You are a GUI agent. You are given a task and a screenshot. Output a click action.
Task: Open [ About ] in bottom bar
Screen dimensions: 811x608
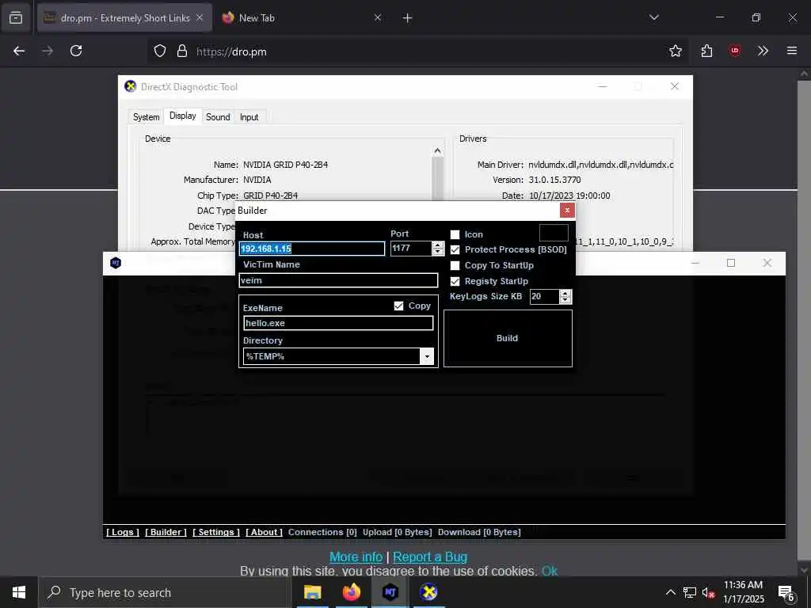[x=264, y=532]
